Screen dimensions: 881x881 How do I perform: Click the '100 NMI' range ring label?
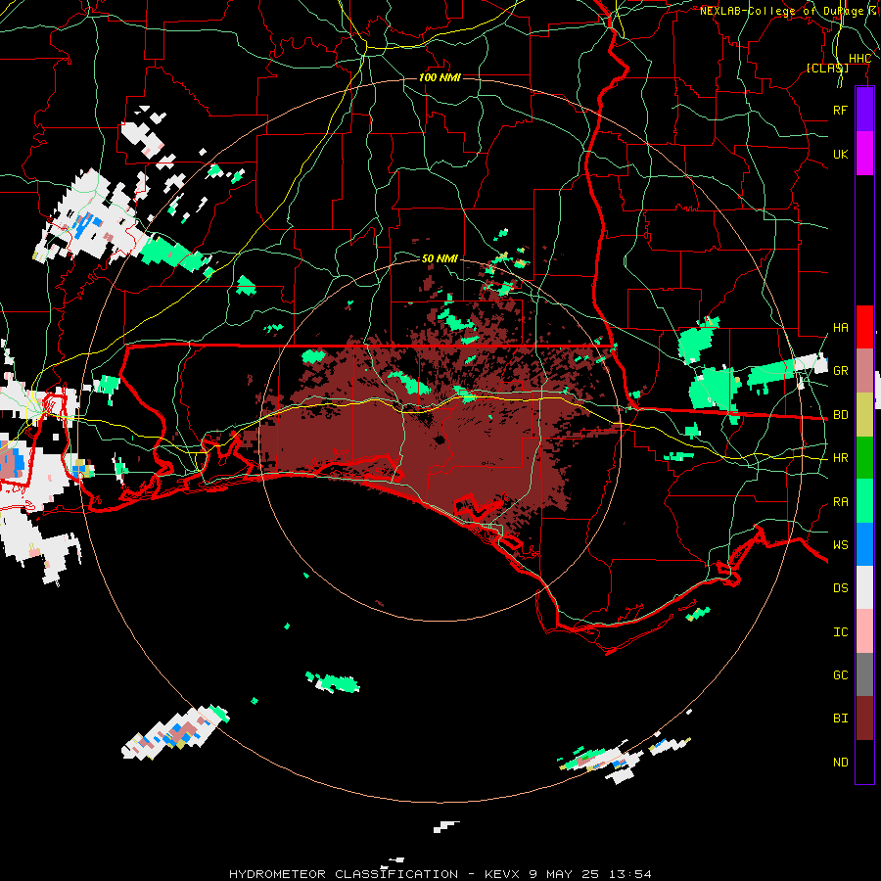coord(440,77)
